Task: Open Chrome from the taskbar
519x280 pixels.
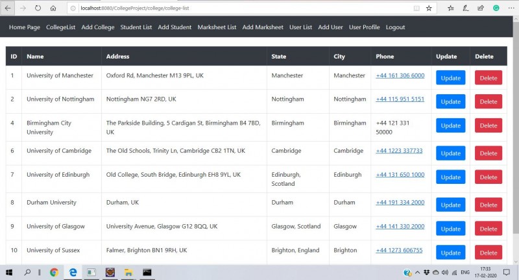Action: click(54, 272)
